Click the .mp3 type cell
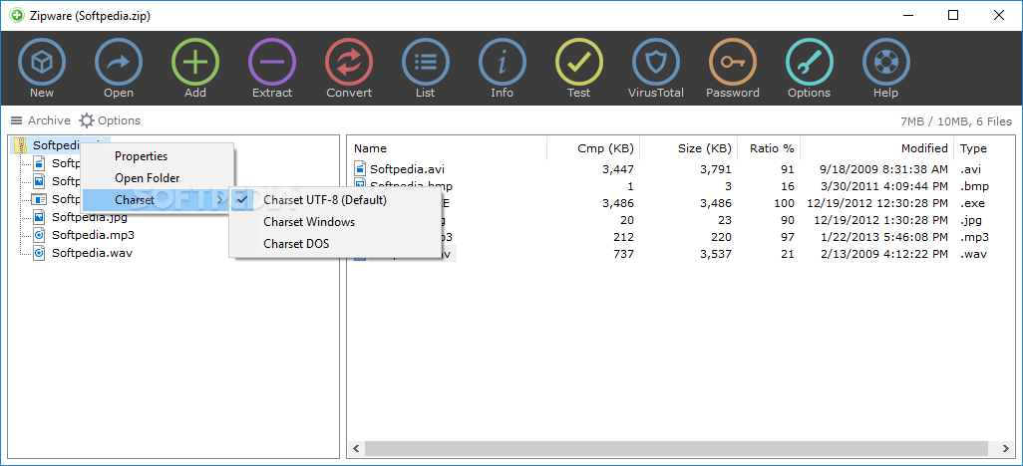Screen dimensions: 1023x466 (x=975, y=237)
